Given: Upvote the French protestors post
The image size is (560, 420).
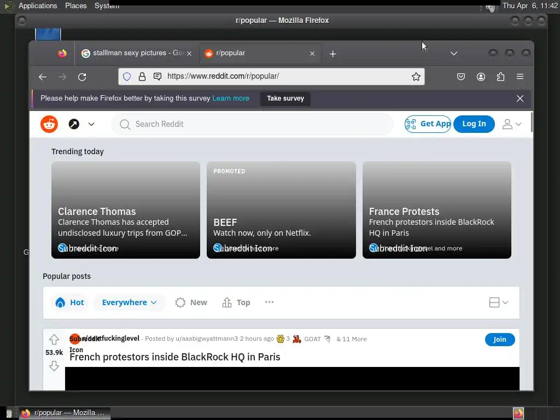Looking at the screenshot, I should (54, 339).
